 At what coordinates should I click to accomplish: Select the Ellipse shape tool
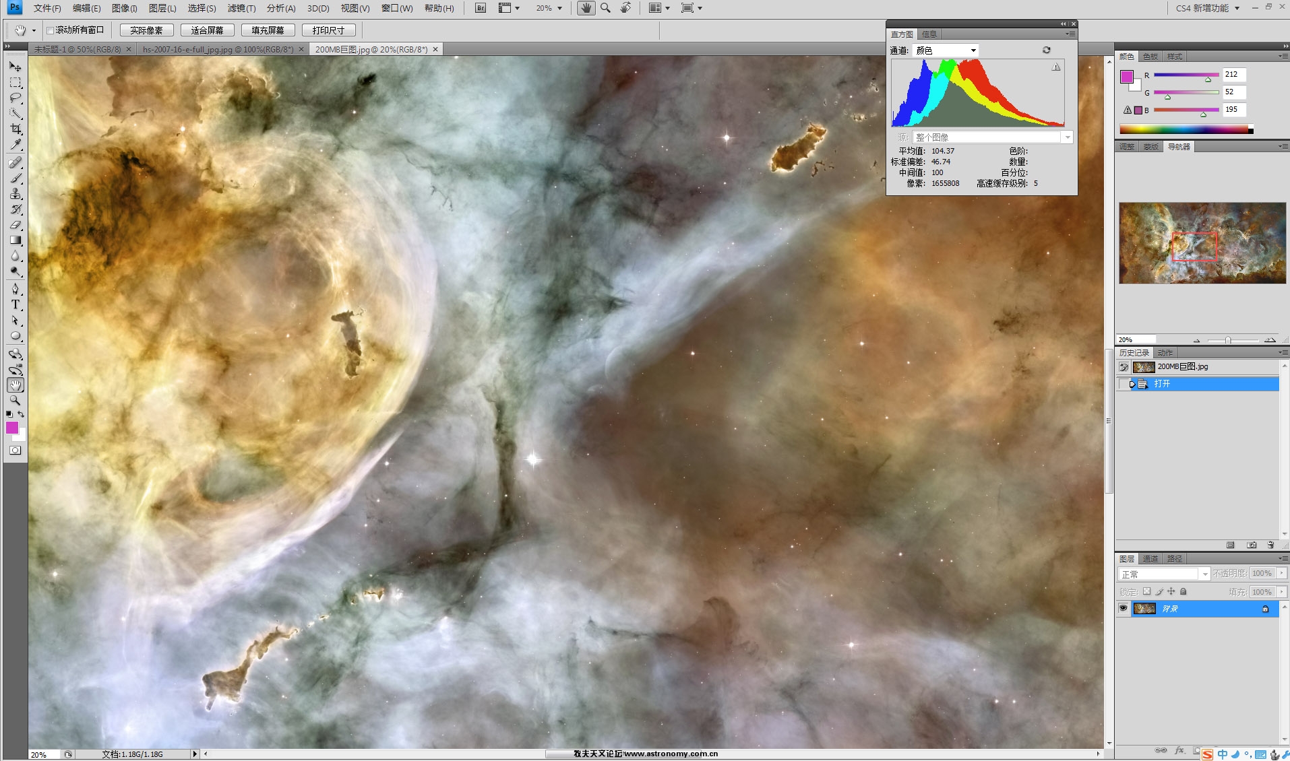pyautogui.click(x=16, y=336)
